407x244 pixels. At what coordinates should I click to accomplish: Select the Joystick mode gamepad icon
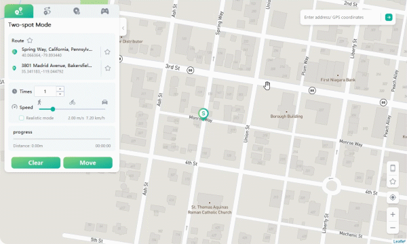pos(104,11)
